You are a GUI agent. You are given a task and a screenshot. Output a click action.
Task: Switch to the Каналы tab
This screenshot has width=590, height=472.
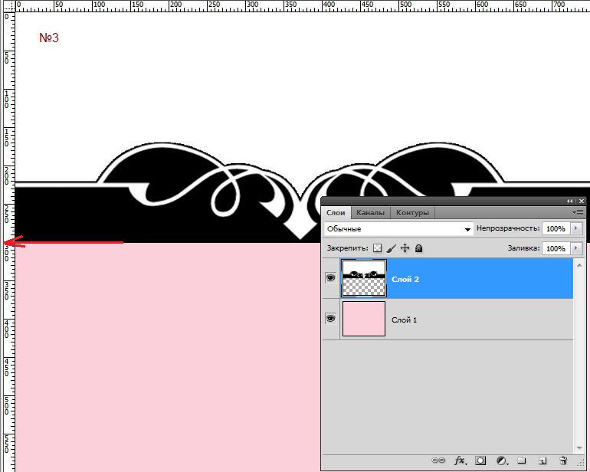[370, 213]
